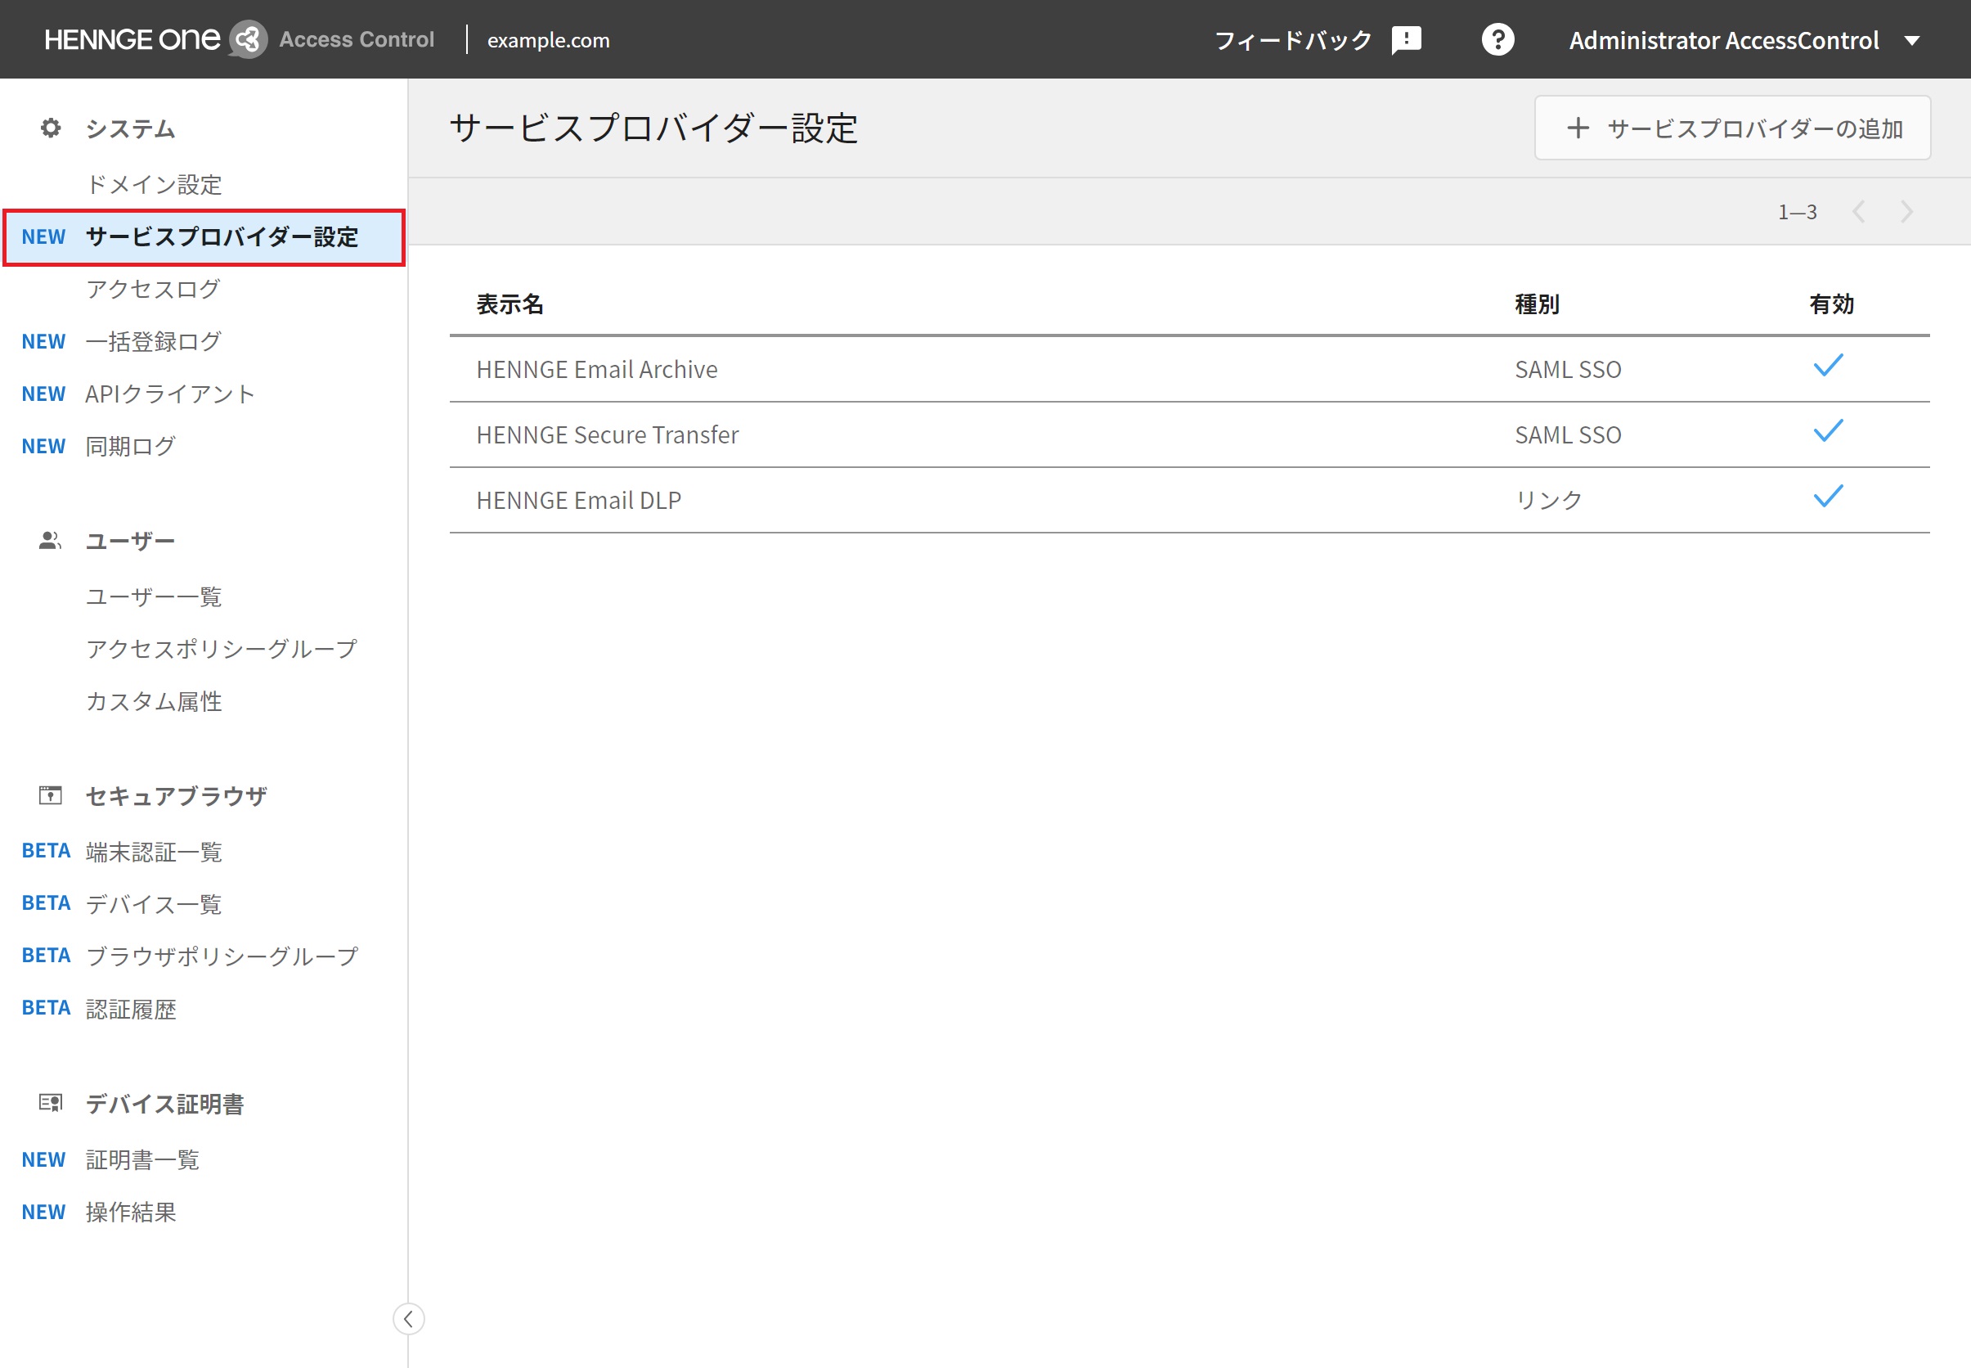
Task: Open カスタム属性 in the sidebar
Action: coord(153,701)
